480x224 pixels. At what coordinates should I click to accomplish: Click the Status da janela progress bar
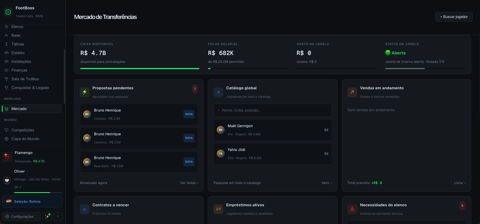tap(425, 69)
